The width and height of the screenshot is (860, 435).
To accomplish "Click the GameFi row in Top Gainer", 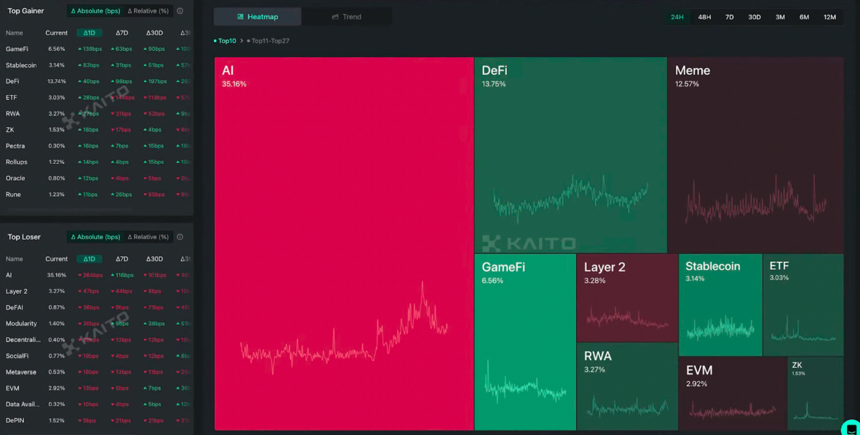I will [x=97, y=49].
